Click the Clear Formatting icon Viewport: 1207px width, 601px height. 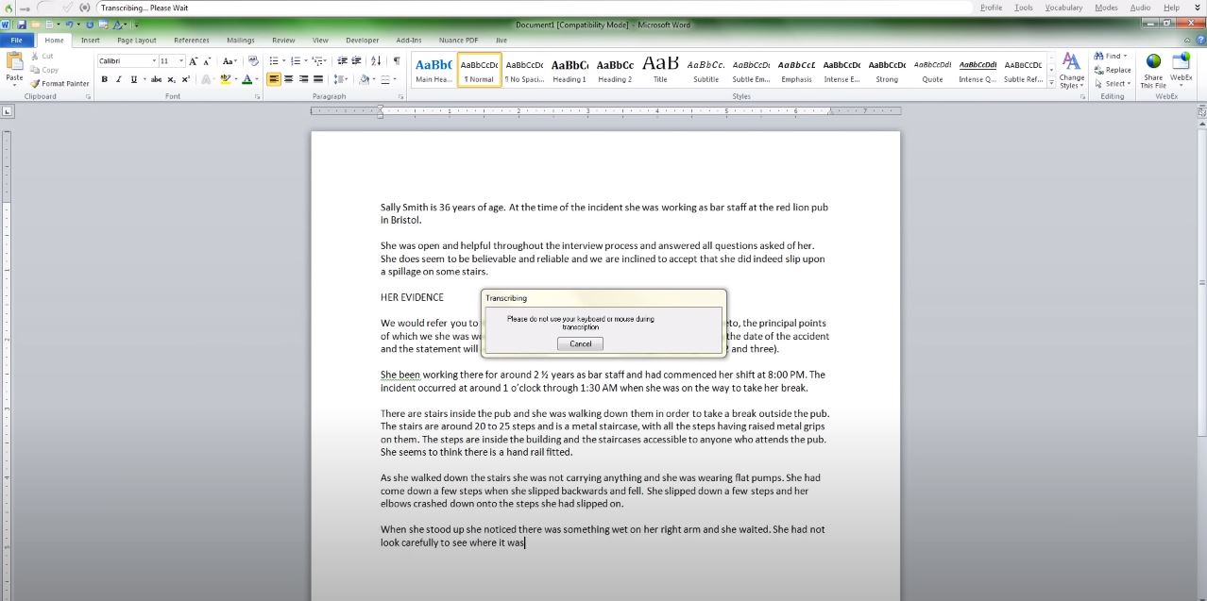pos(253,61)
